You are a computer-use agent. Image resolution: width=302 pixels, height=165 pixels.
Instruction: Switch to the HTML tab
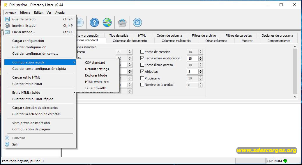[142, 36]
